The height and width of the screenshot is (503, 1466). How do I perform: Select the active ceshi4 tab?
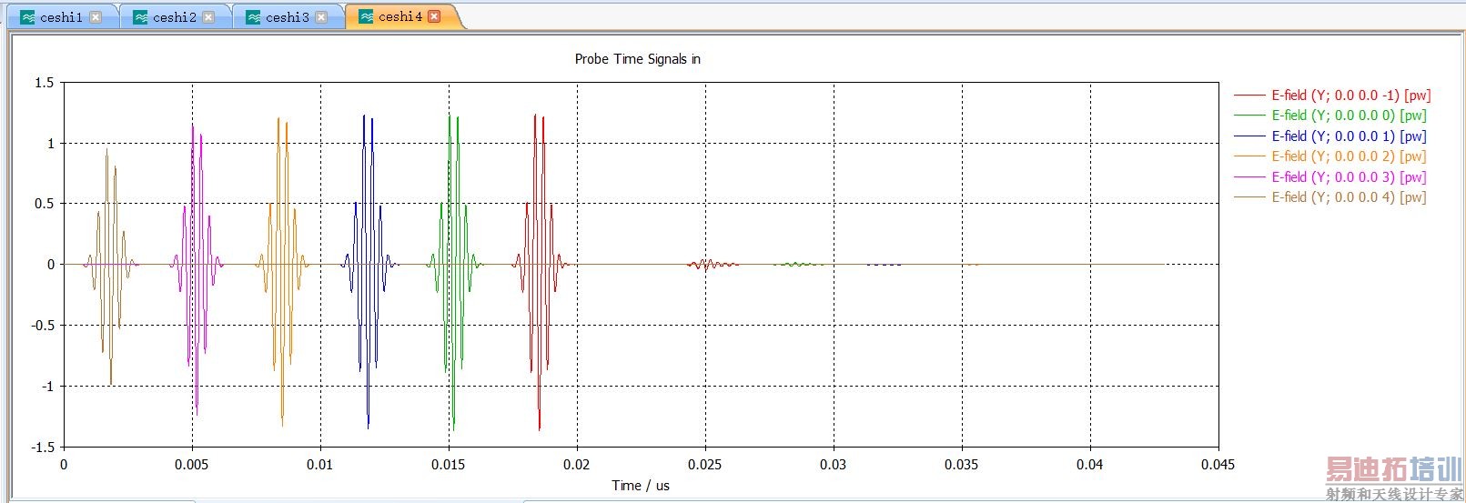[x=400, y=16]
